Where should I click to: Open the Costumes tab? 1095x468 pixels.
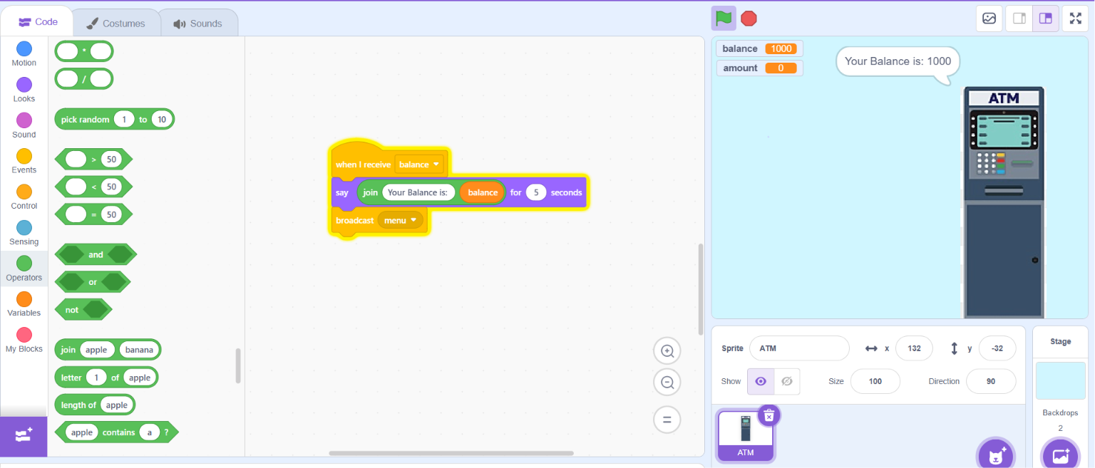(x=115, y=24)
